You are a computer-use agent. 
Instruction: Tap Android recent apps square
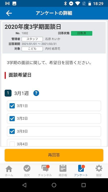(x=83, y=185)
